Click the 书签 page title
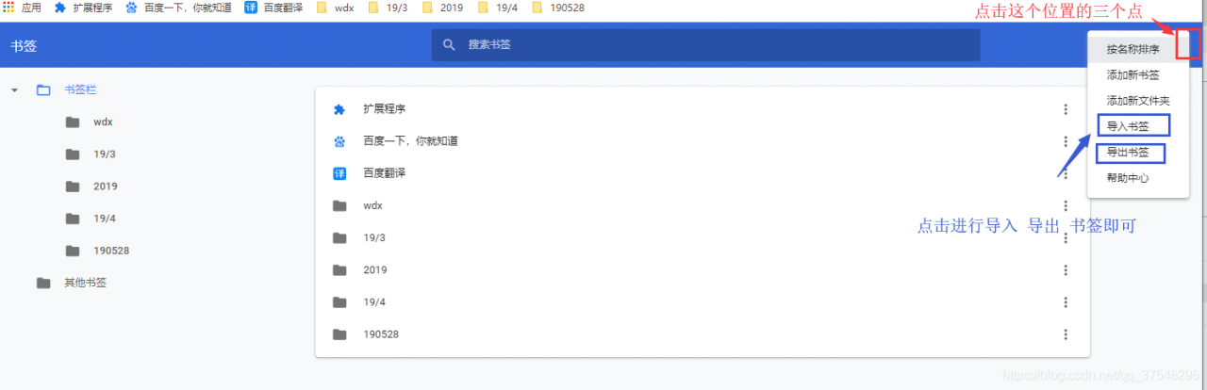1207x390 pixels. 24,45
